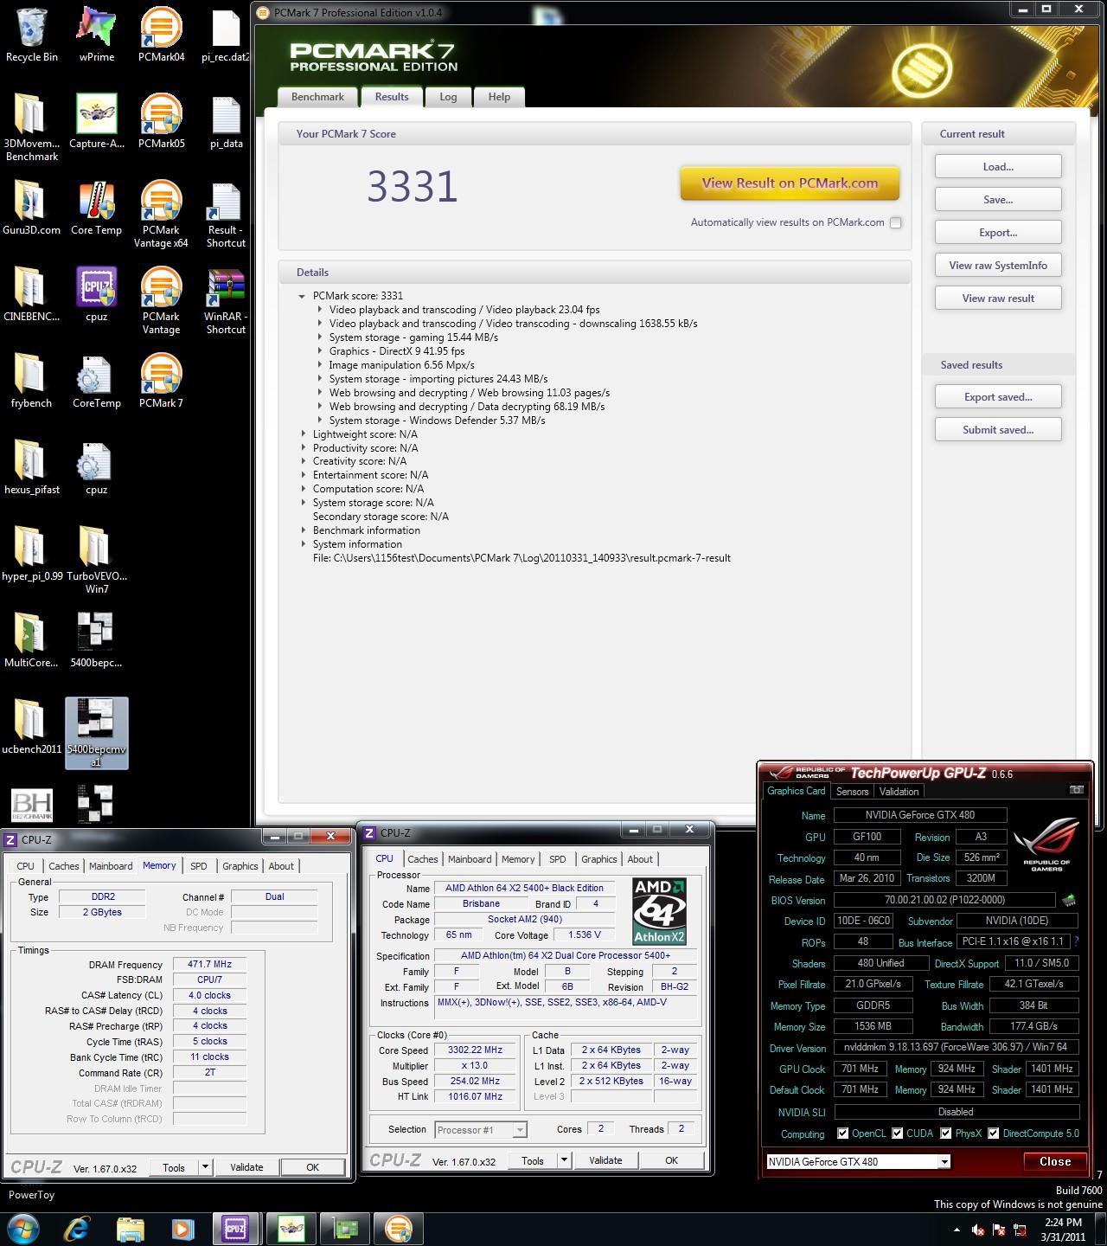Open the PCMark05 desktop shortcut
Image resolution: width=1107 pixels, height=1246 pixels.
[x=161, y=121]
